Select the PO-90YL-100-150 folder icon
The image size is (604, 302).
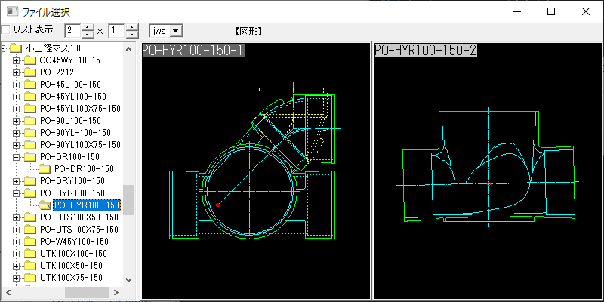pos(29,133)
